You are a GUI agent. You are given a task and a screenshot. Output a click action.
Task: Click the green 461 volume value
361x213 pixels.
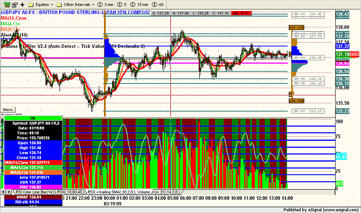coord(340,184)
